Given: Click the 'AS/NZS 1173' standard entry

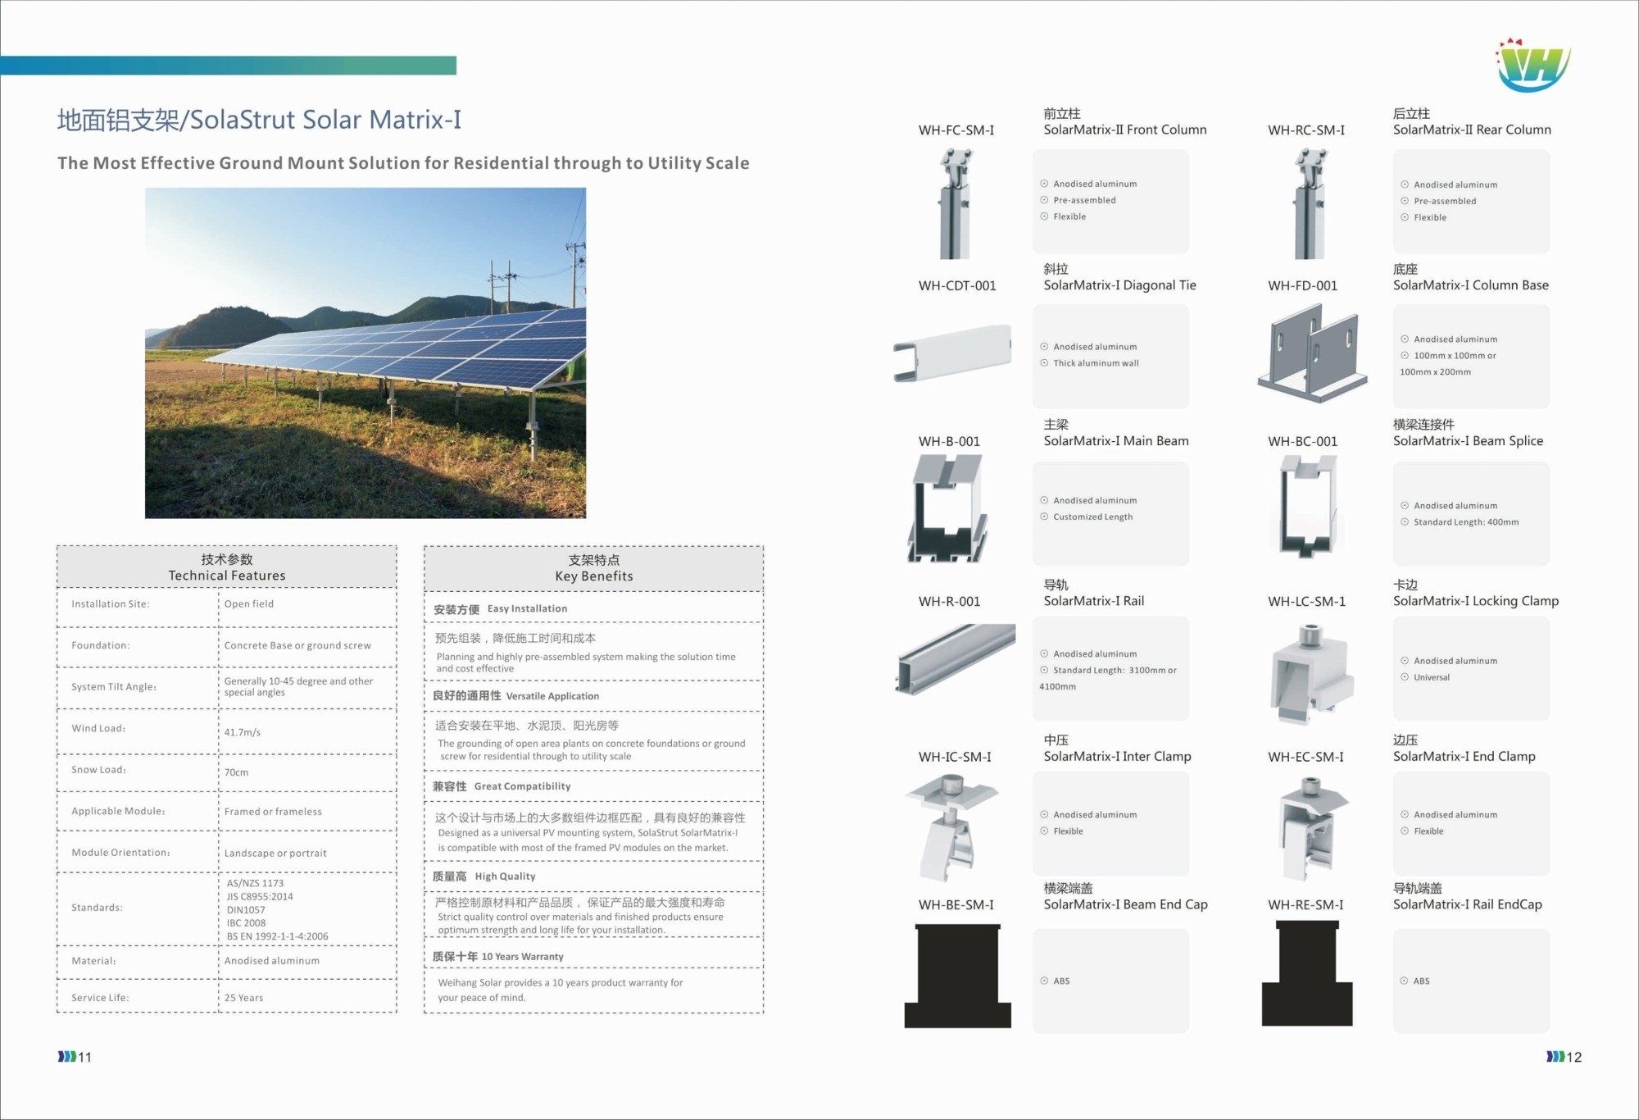Looking at the screenshot, I should click(255, 883).
